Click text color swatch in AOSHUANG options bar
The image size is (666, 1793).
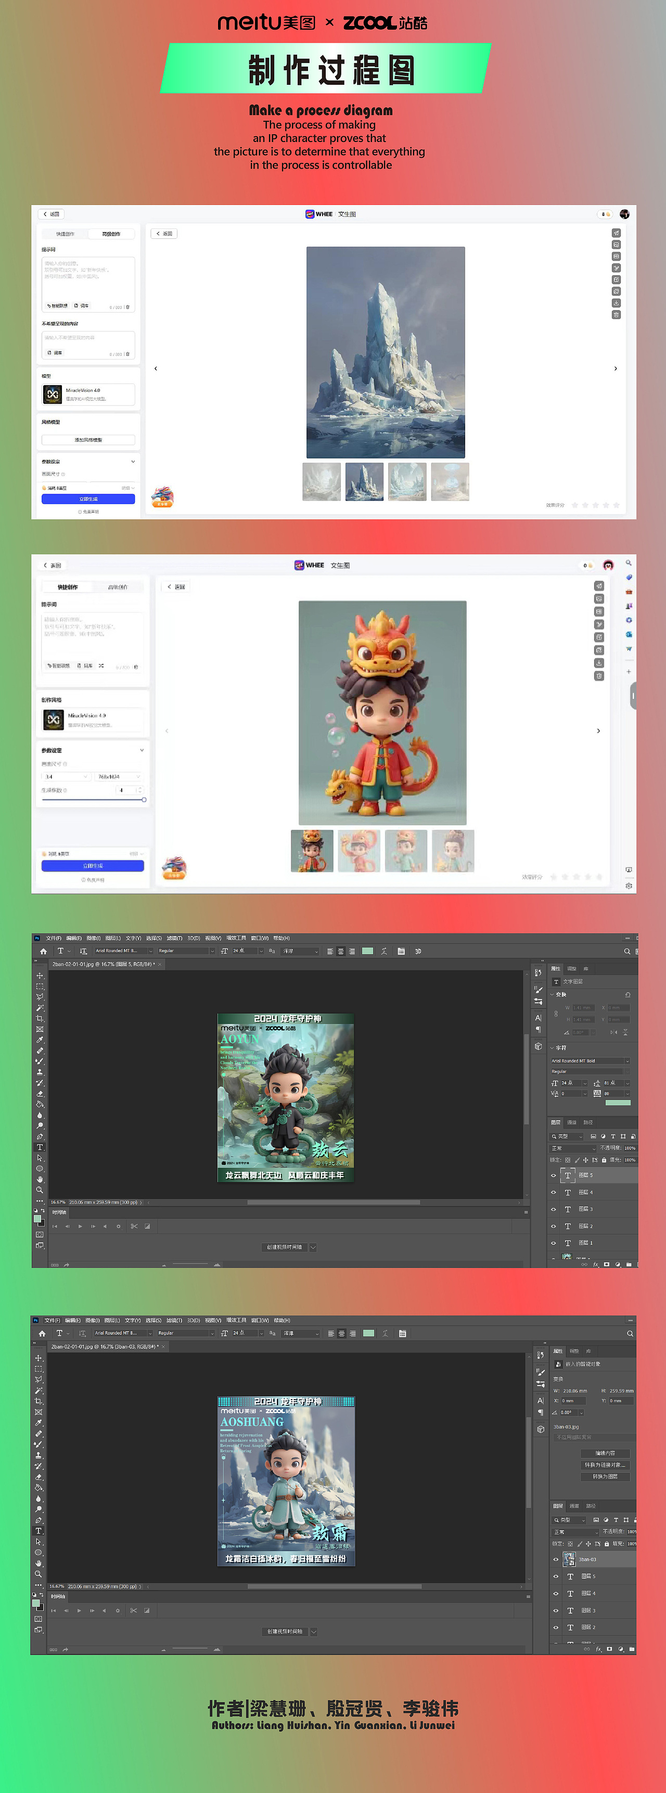tap(369, 1333)
